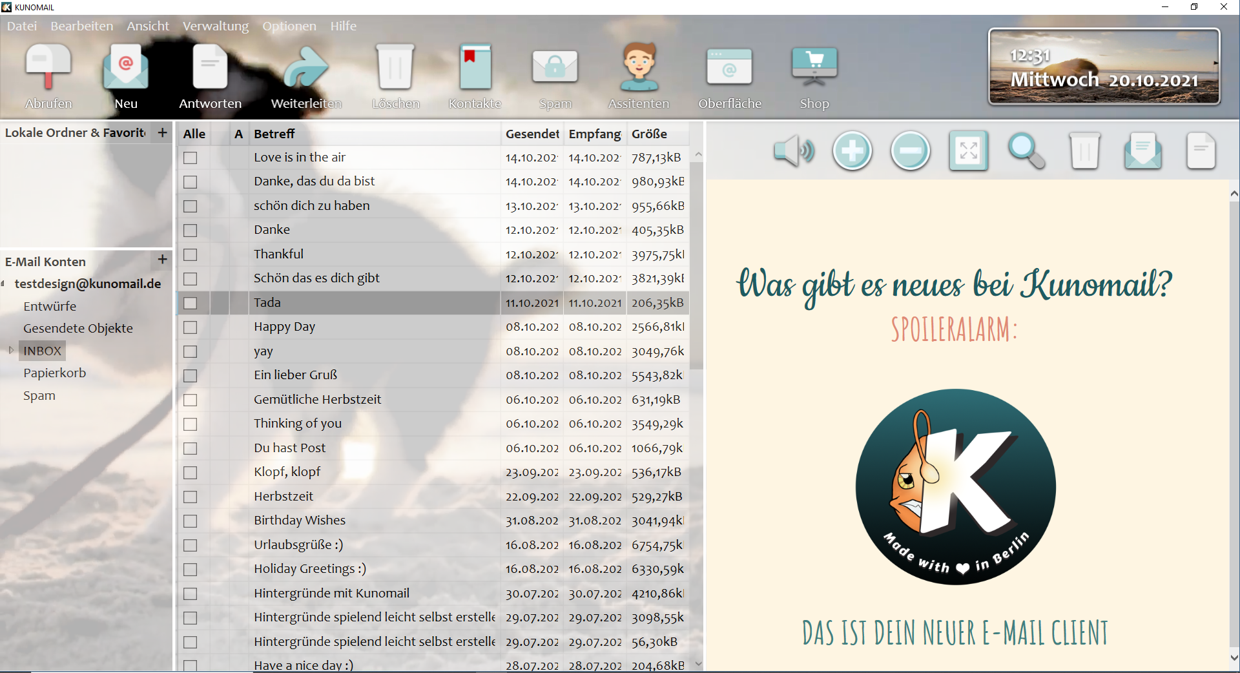
Task: Sort by the Größe column header
Action: pos(657,134)
